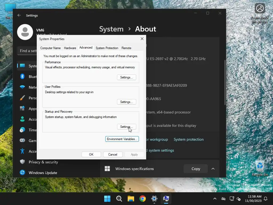Open the notification bell

point(266,199)
